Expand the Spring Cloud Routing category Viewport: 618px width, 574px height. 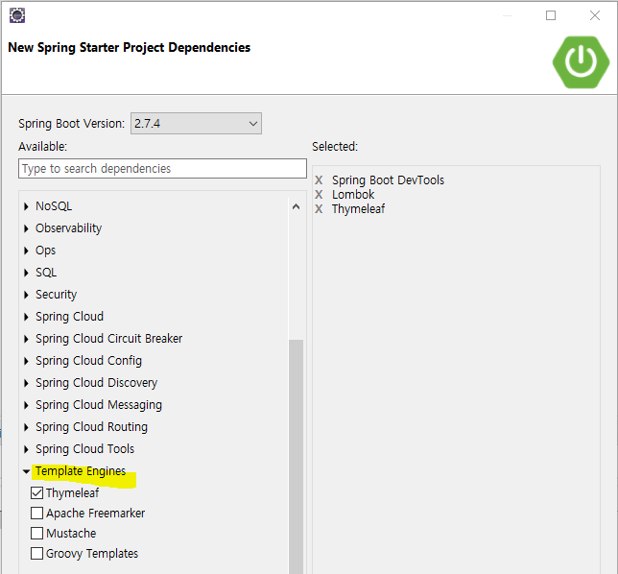coord(26,427)
